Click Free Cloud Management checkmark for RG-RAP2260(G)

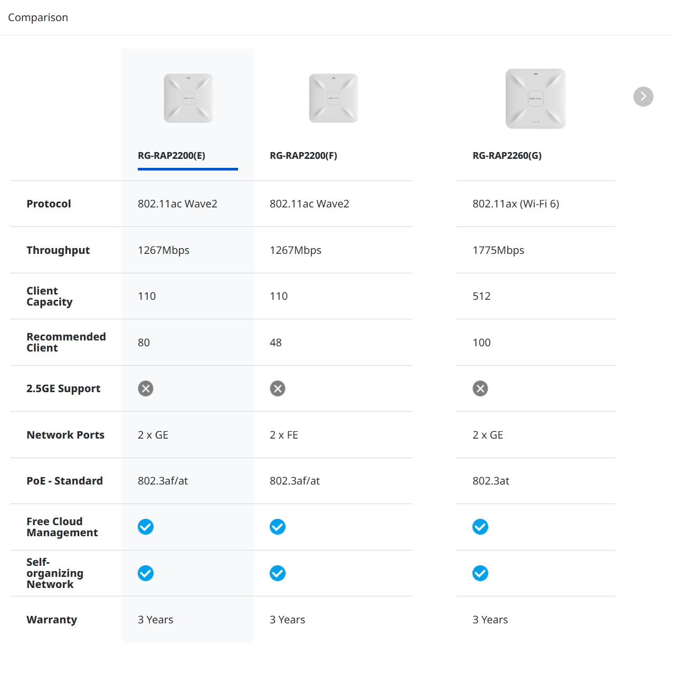(x=480, y=527)
